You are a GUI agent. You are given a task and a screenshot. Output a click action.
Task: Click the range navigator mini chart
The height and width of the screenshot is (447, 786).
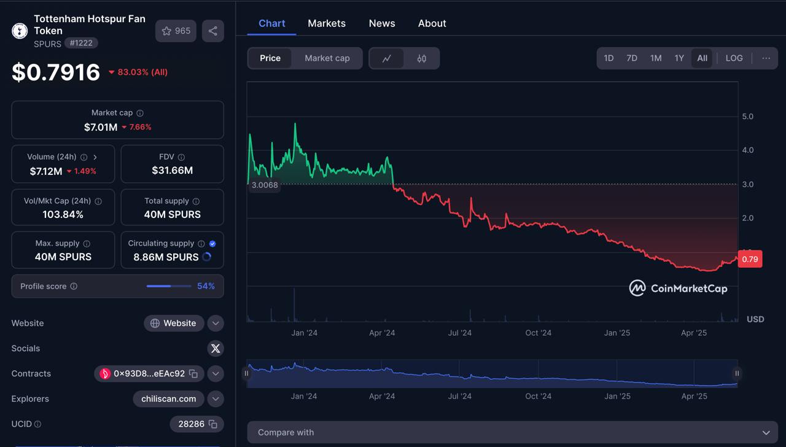[x=492, y=373]
